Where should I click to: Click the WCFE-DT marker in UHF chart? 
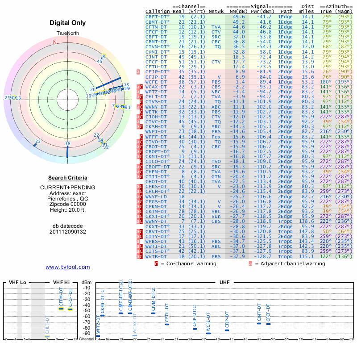pyautogui.click(x=208, y=334)
